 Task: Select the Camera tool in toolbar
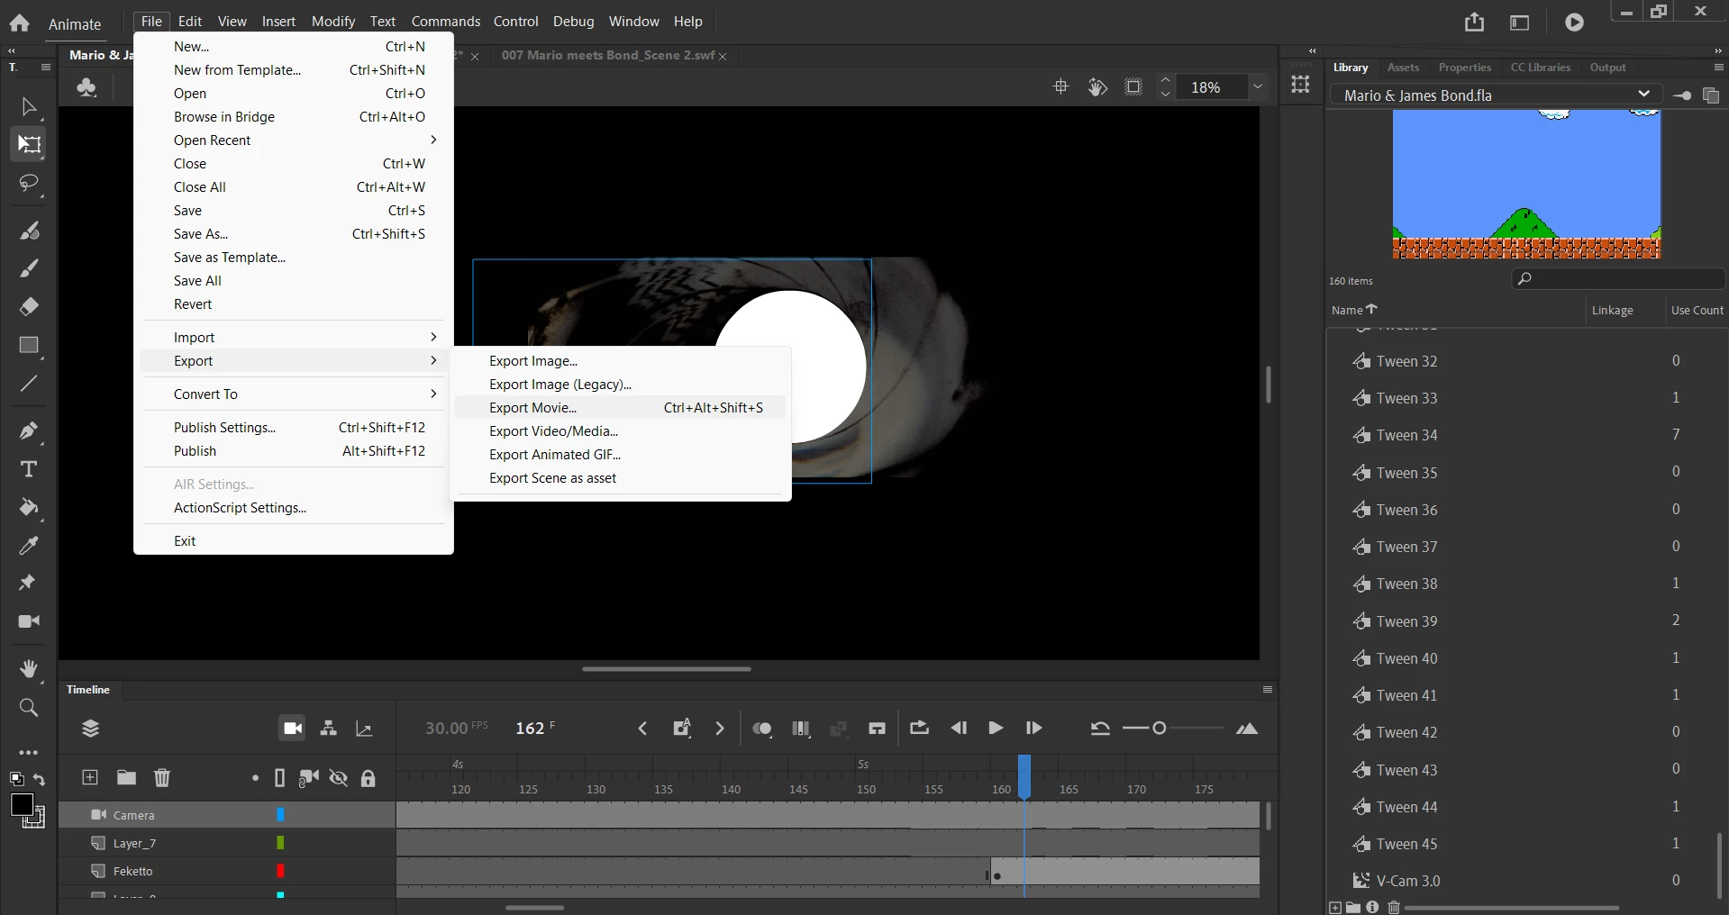coord(29,621)
